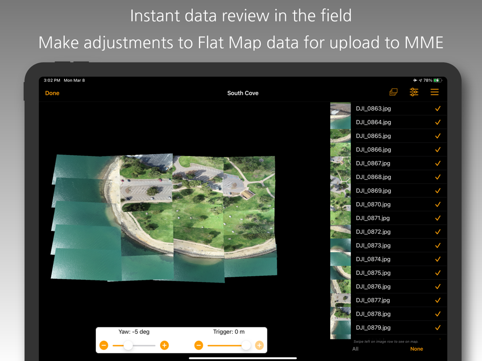Image resolution: width=482 pixels, height=361 pixels.
Task: Select the DJI_0878.jpg file name
Action: click(x=373, y=314)
